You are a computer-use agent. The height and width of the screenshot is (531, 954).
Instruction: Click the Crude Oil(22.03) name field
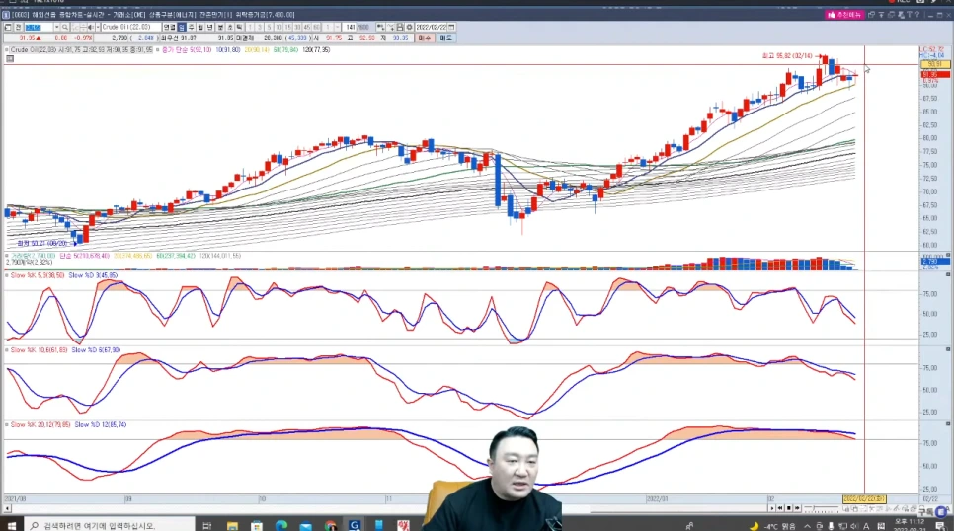(x=130, y=28)
